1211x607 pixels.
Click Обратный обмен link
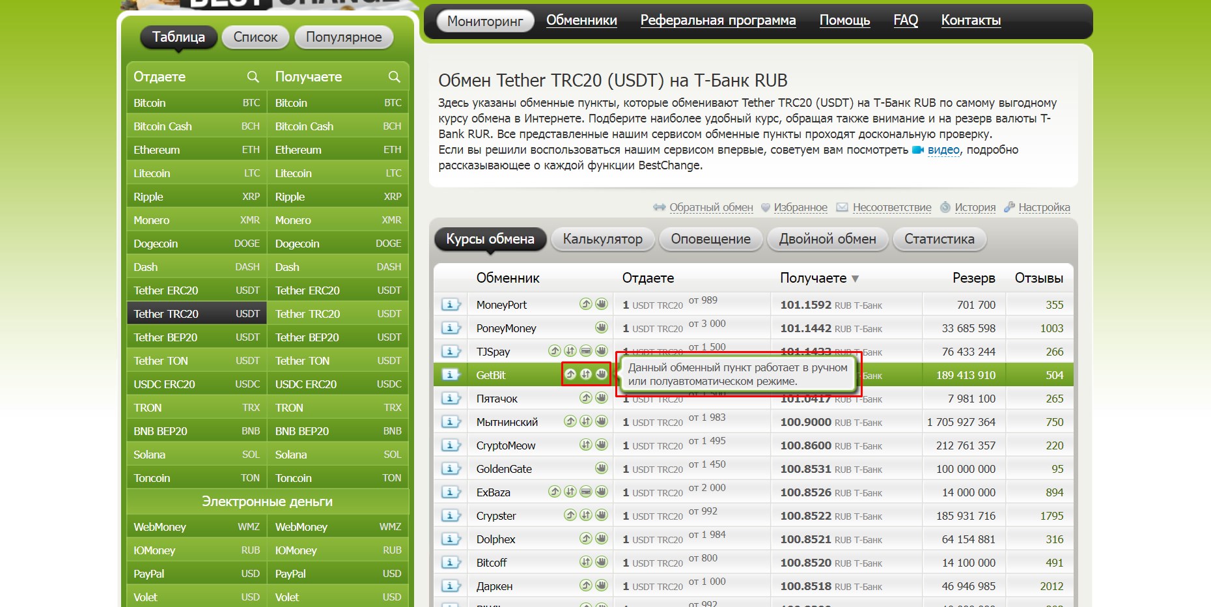tap(711, 207)
